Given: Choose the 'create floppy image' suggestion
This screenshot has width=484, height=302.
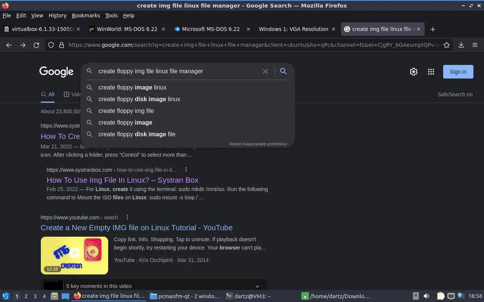Looking at the screenshot, I should [x=188, y=122].
